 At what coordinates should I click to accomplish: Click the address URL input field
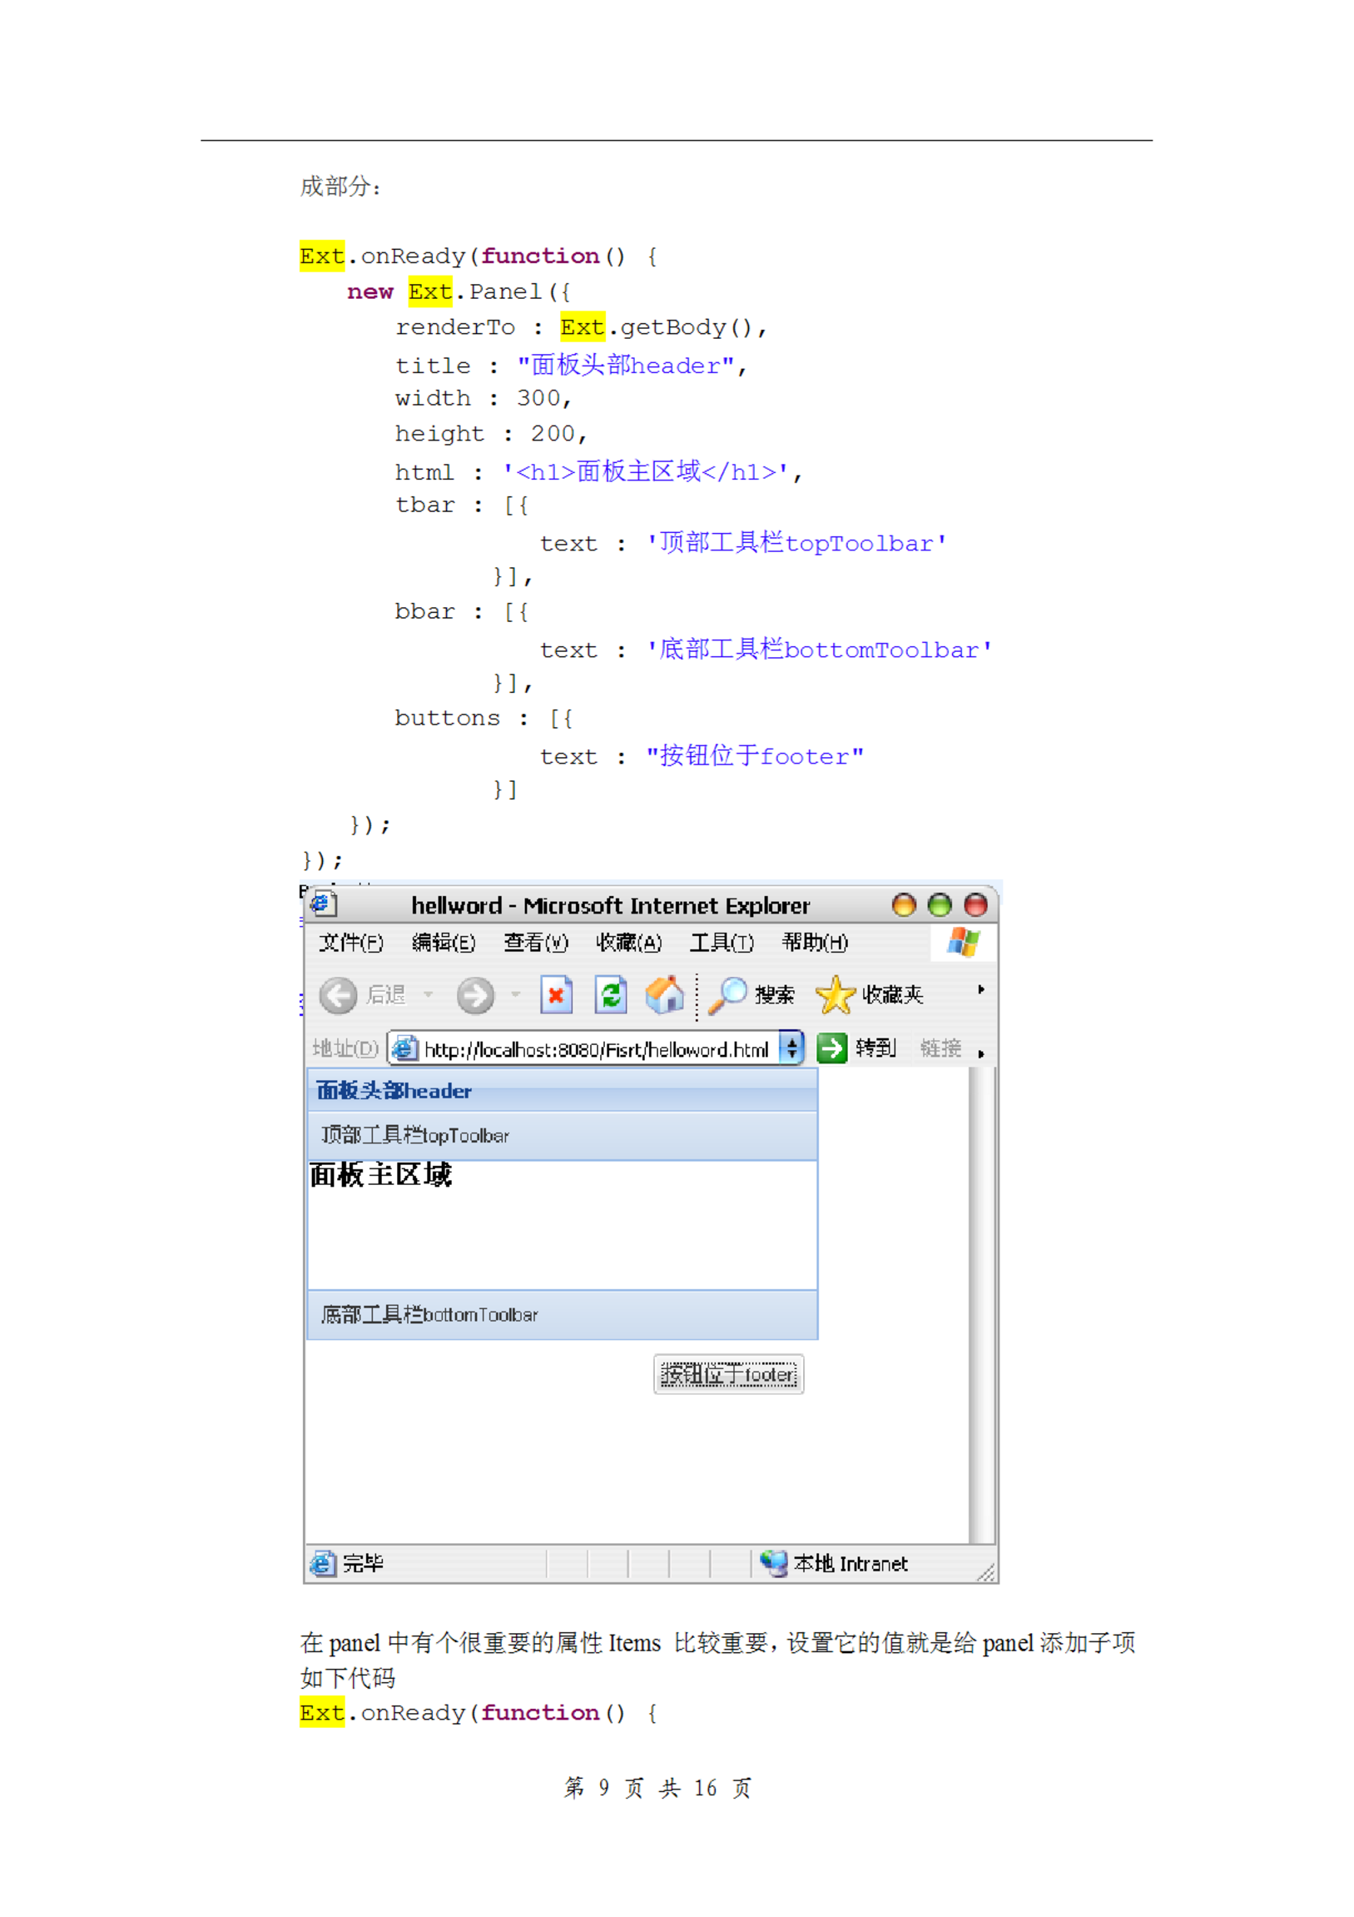click(x=597, y=1049)
